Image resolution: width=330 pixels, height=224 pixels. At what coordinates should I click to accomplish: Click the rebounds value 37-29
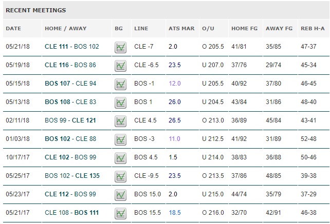pyautogui.click(x=308, y=194)
